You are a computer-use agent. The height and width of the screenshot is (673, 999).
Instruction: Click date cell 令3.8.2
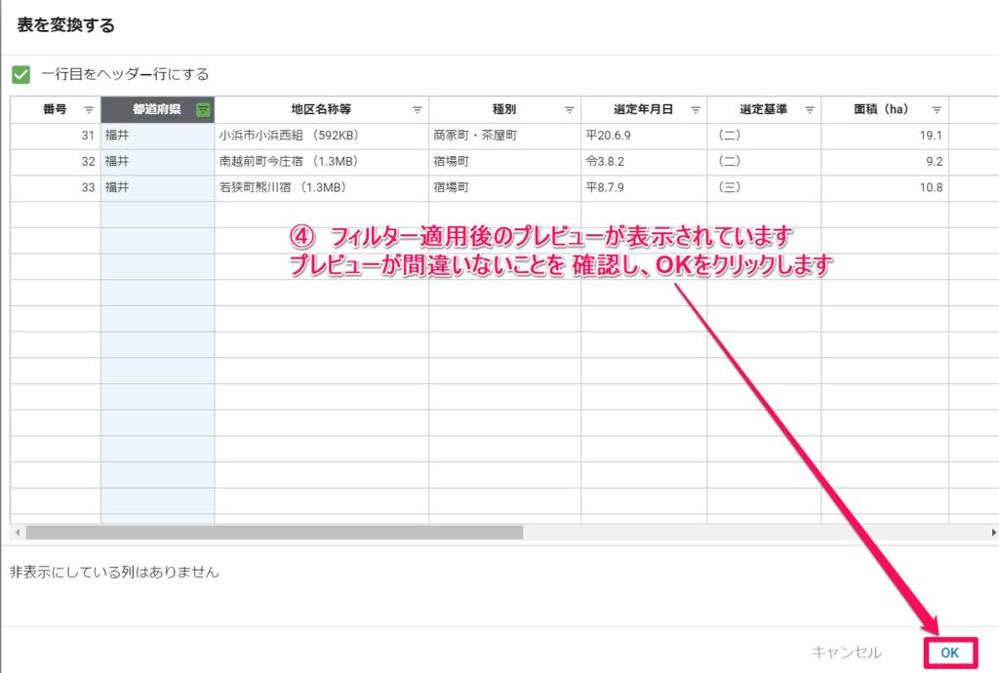(x=644, y=162)
